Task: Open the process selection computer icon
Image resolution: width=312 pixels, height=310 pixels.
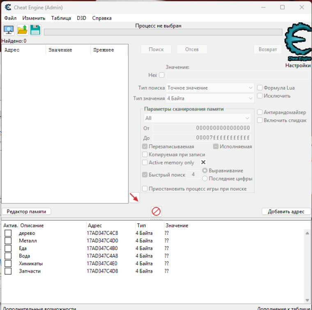Action: pyautogui.click(x=9, y=30)
